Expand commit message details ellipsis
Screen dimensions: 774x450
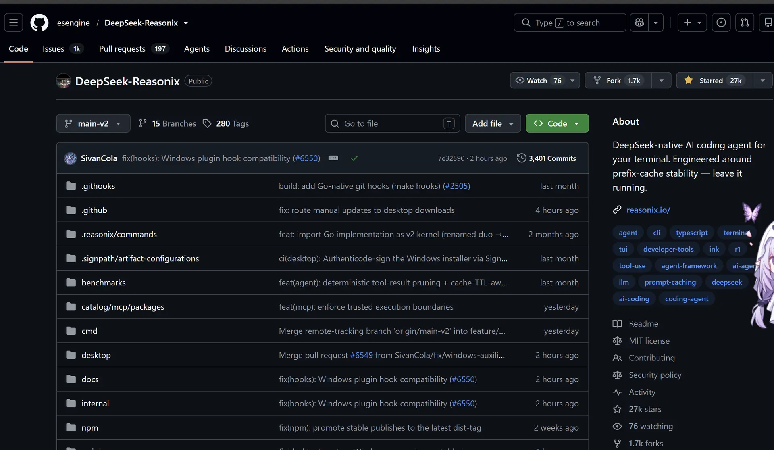pos(333,158)
